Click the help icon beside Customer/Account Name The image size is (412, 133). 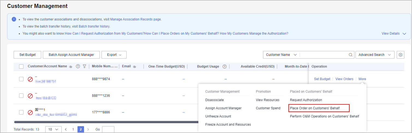[78, 66]
